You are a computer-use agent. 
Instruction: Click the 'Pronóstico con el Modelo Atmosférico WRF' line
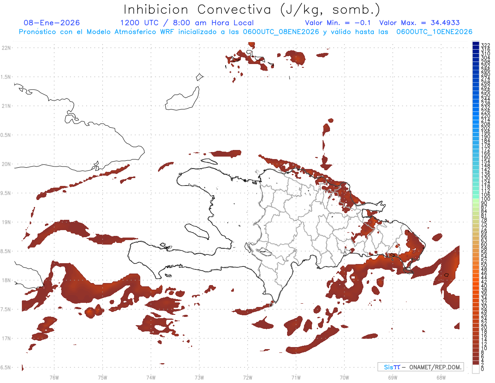pyautogui.click(x=245, y=31)
